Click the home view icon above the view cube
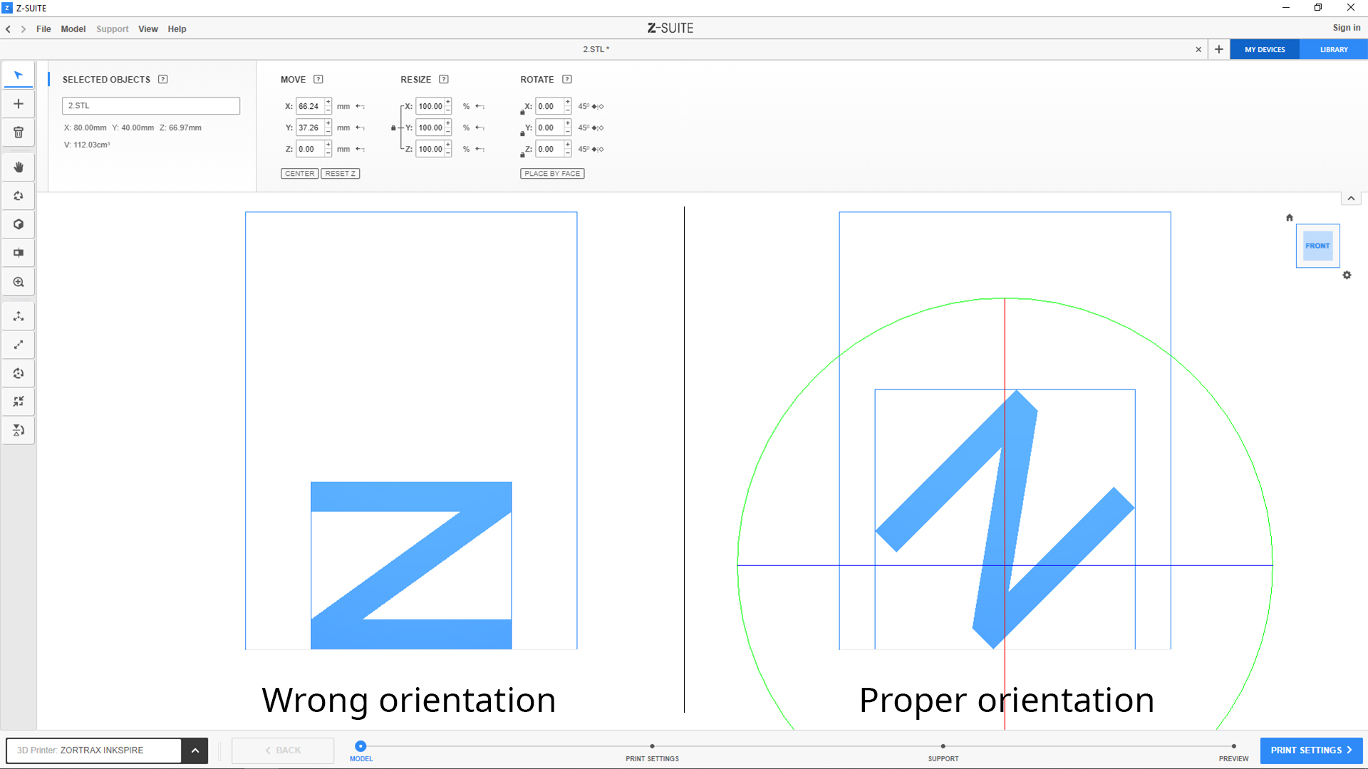The image size is (1368, 769). coord(1289,218)
